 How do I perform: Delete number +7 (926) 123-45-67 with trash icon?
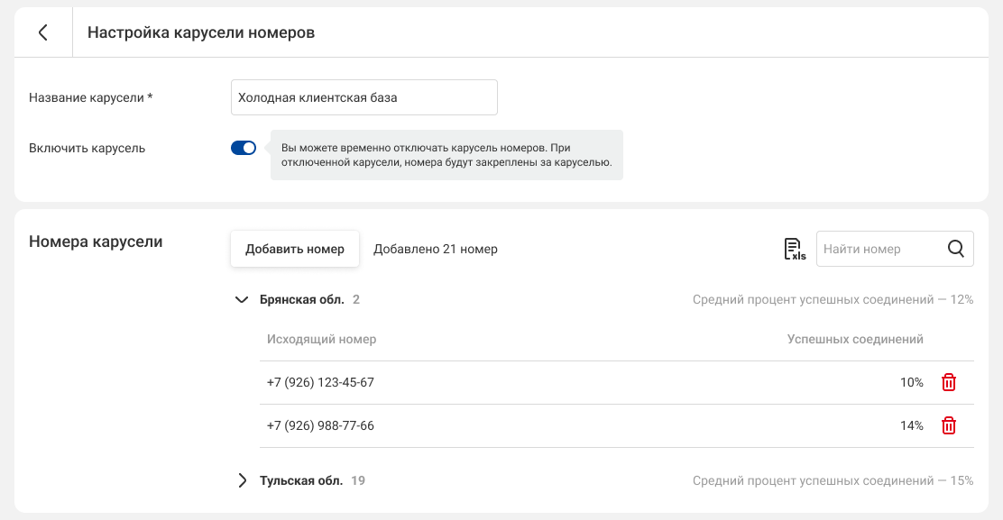(948, 383)
